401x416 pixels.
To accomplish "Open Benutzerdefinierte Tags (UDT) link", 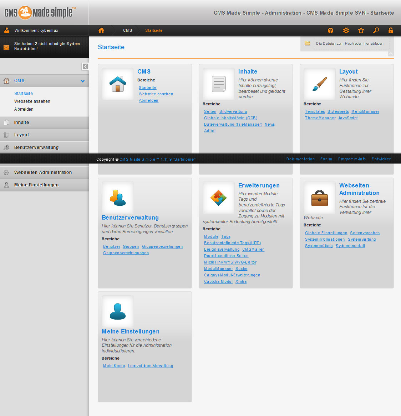I will click(233, 243).
